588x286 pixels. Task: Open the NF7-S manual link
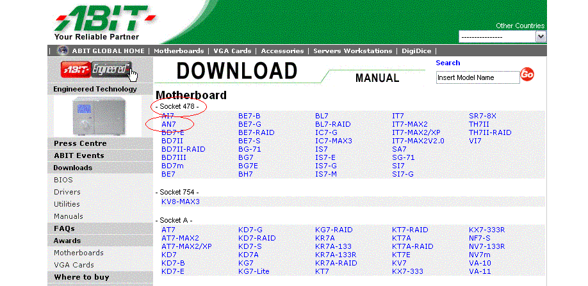point(480,238)
